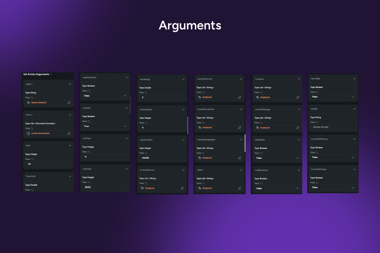Image resolution: width=380 pixels, height=253 pixels.
Task: Open the hasPoster False value dropdown
Action: (277, 158)
